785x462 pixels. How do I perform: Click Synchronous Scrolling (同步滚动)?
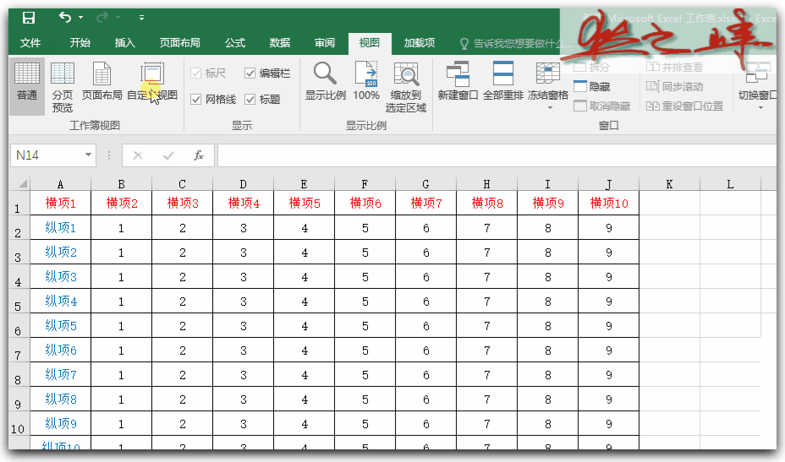tap(674, 86)
